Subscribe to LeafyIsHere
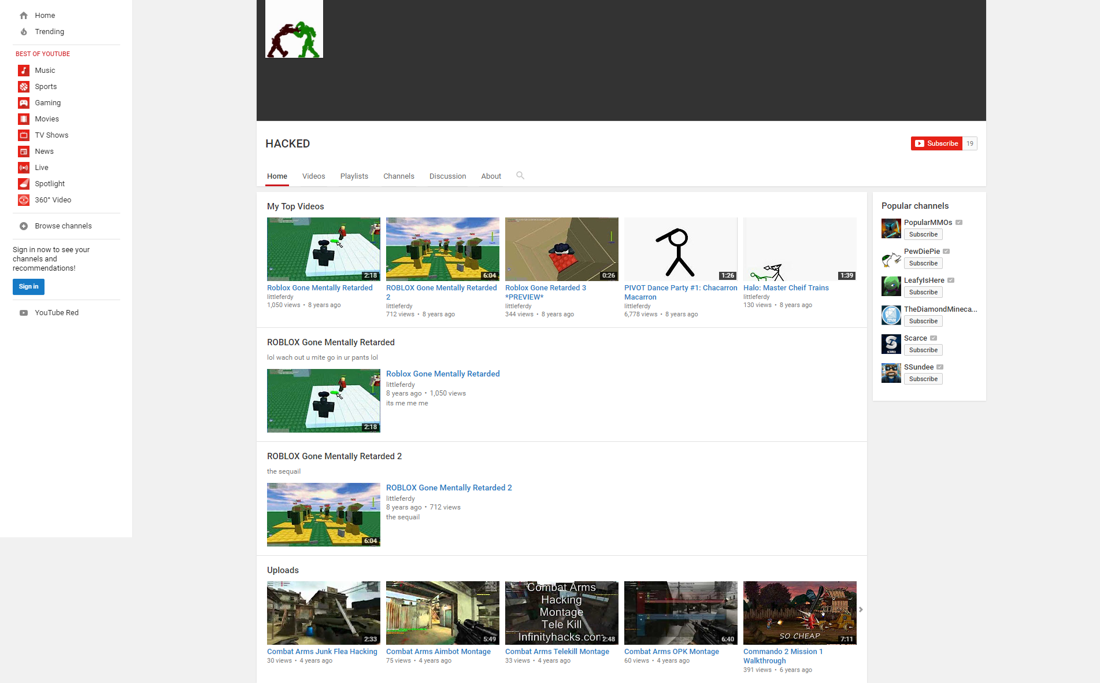 pos(923,292)
